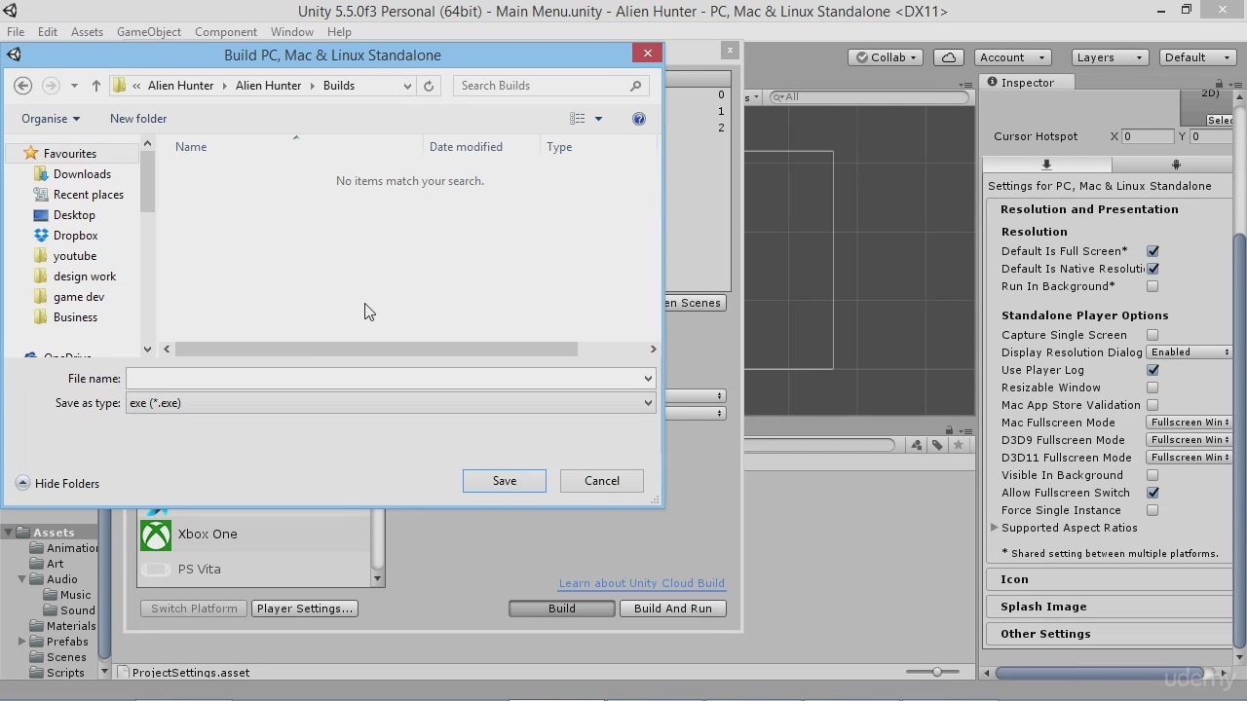Click the change view icon
The image size is (1247, 701).
578,119
